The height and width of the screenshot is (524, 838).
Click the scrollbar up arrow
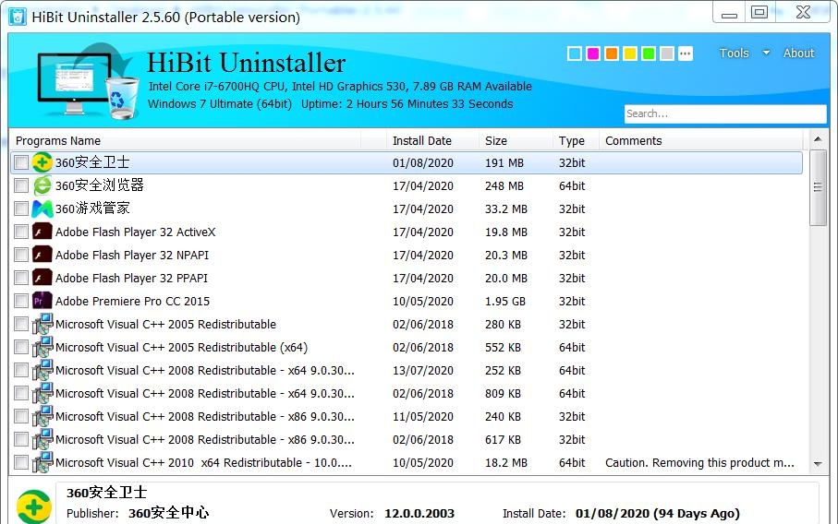(x=818, y=139)
